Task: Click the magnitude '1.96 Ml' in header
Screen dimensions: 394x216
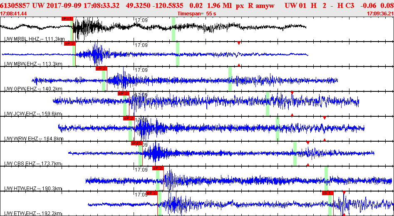Action: (220, 5)
